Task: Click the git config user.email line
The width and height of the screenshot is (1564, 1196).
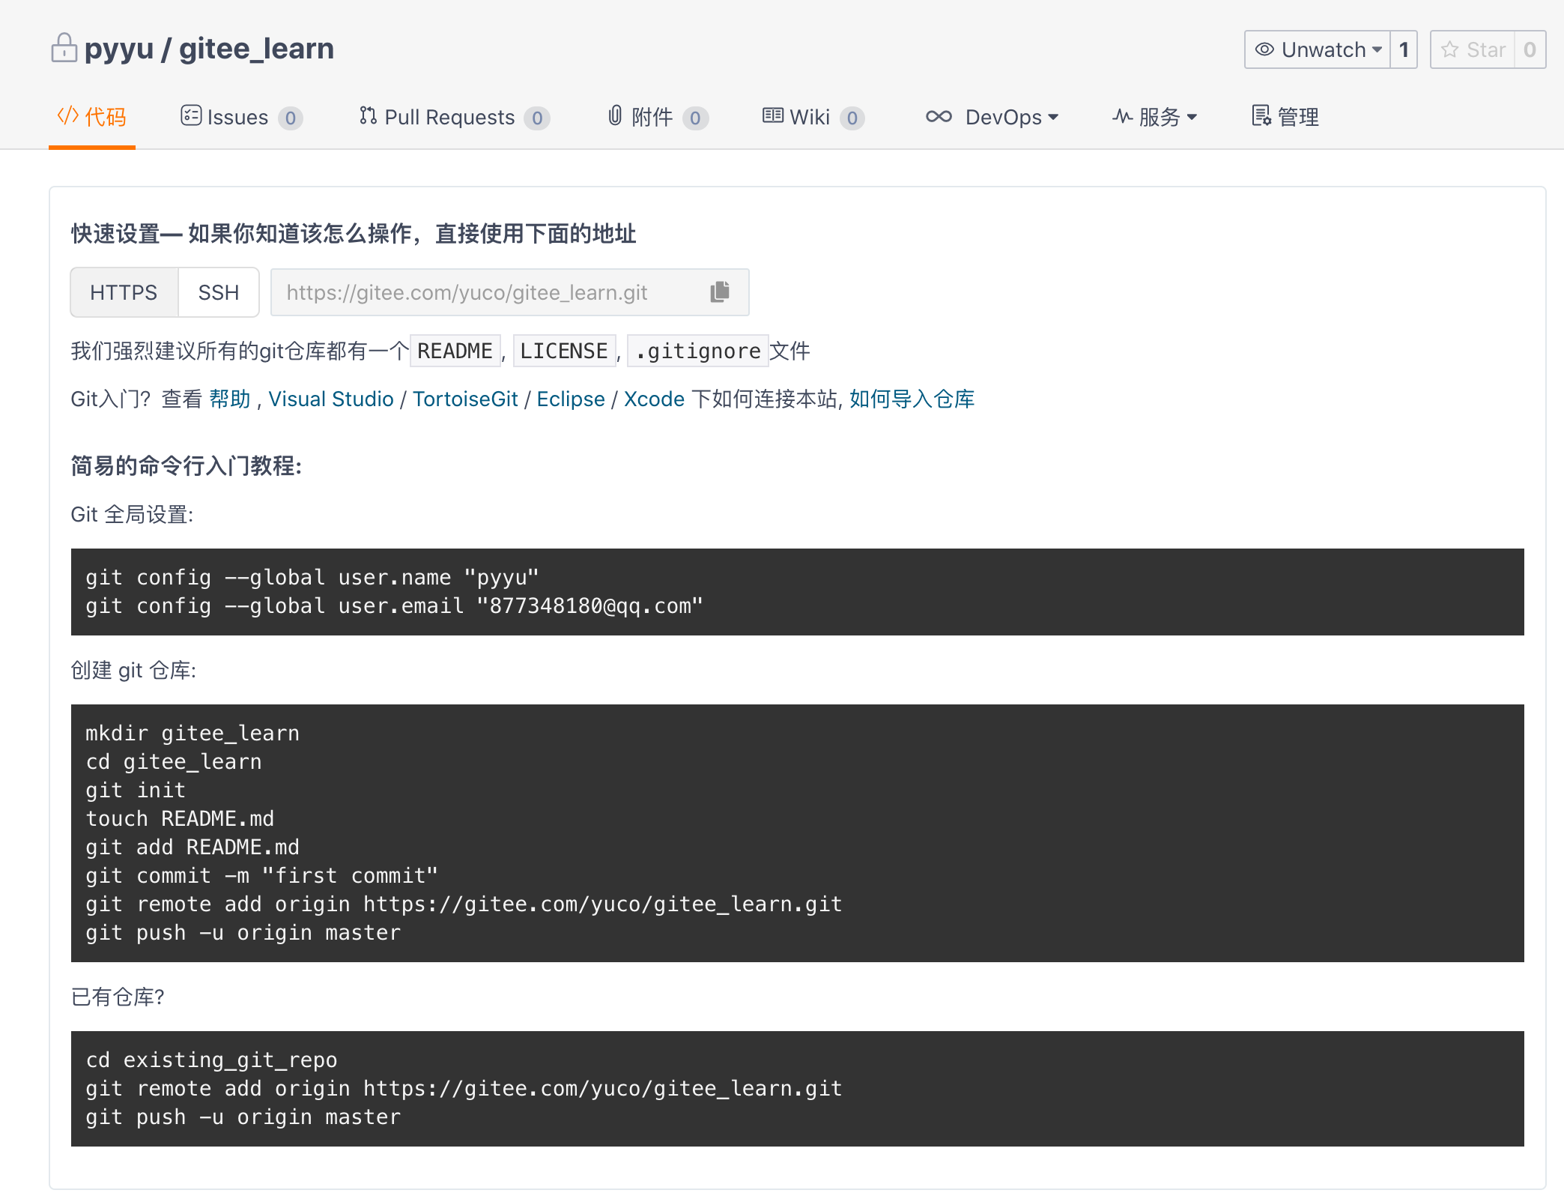Action: tap(394, 605)
